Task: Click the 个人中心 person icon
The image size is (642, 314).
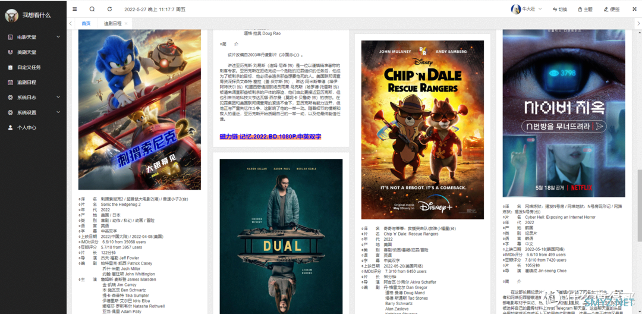Action: (x=11, y=127)
